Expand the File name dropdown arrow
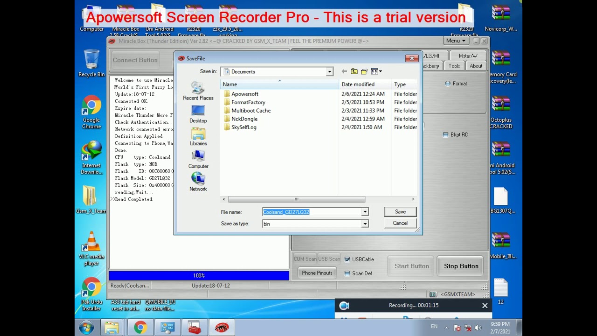 click(x=365, y=212)
